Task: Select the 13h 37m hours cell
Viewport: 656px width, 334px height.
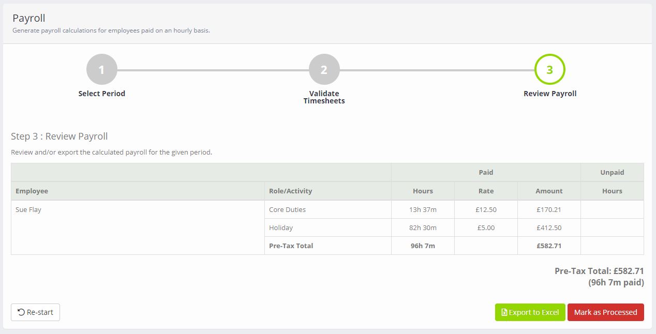Action: (423, 209)
